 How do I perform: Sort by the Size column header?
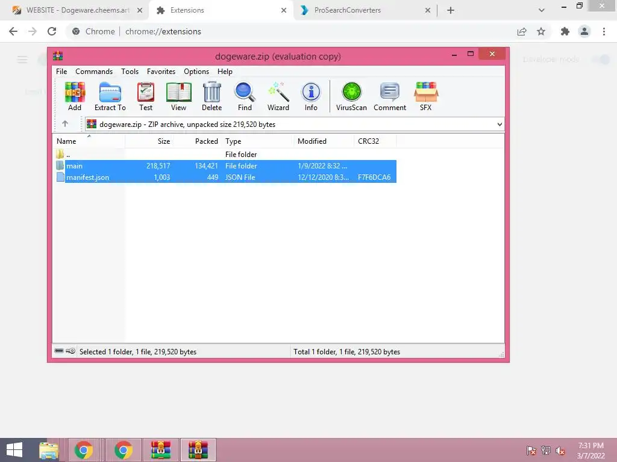pyautogui.click(x=149, y=141)
